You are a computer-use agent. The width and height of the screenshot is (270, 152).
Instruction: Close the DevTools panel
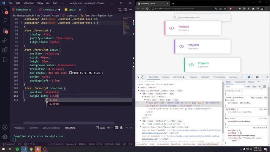click(267, 77)
